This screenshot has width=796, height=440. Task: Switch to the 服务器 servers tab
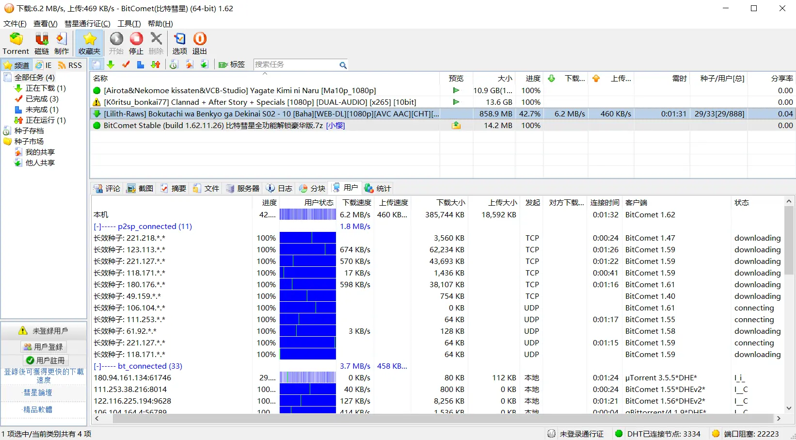point(242,188)
